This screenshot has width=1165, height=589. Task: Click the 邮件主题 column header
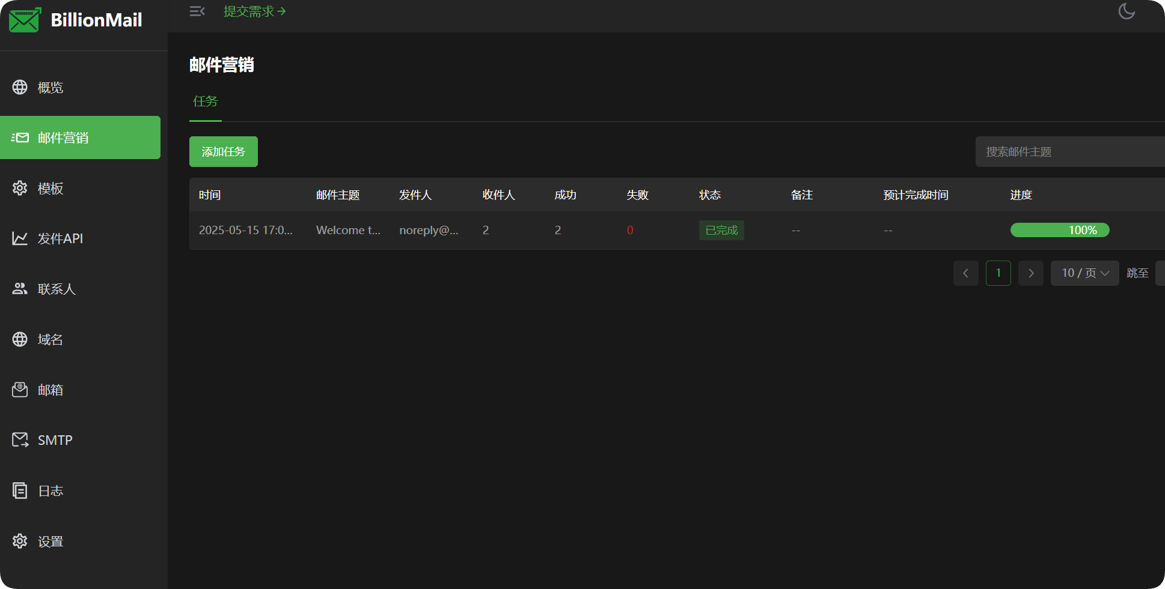point(338,195)
